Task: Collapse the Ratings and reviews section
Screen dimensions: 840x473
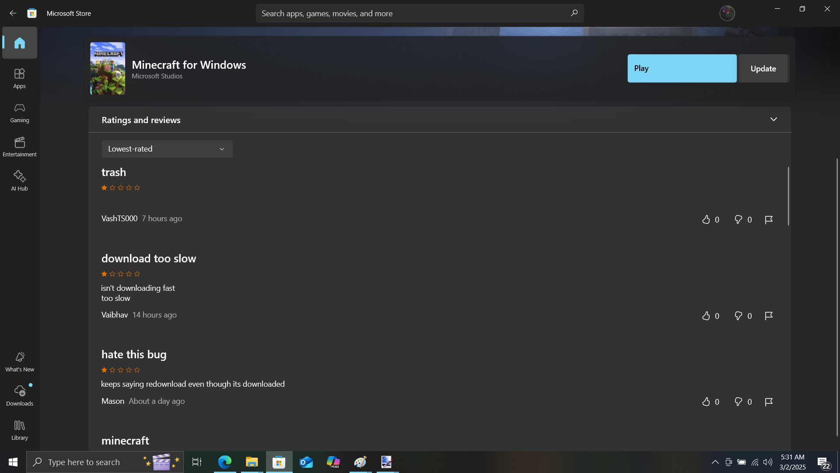Action: click(773, 119)
